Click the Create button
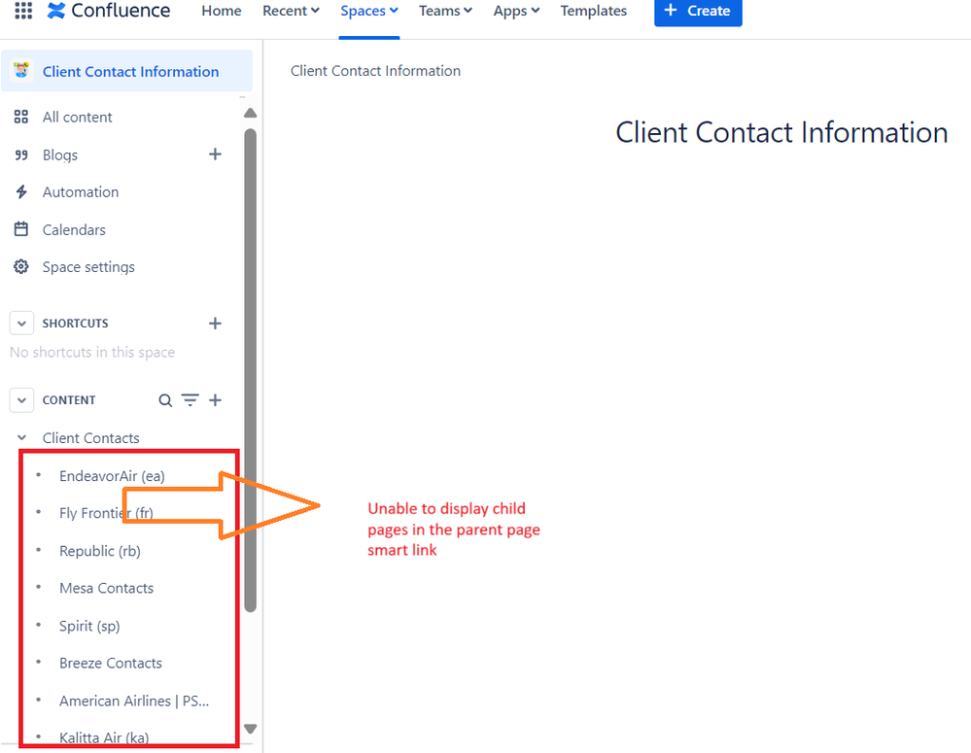 coord(698,11)
